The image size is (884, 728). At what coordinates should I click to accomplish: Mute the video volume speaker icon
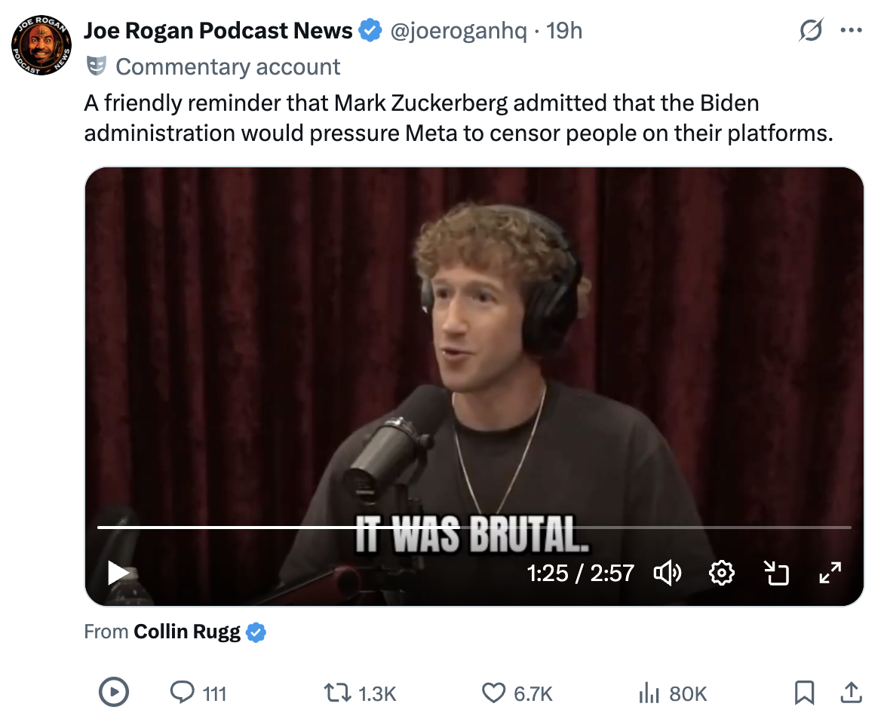click(x=668, y=574)
